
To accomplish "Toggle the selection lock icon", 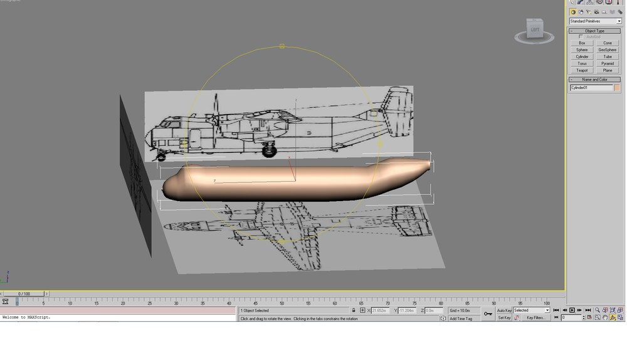I will pos(354,311).
